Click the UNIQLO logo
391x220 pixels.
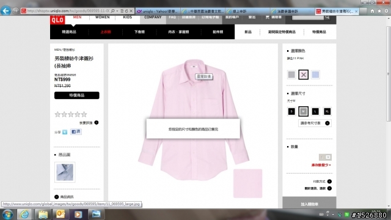tap(57, 20)
